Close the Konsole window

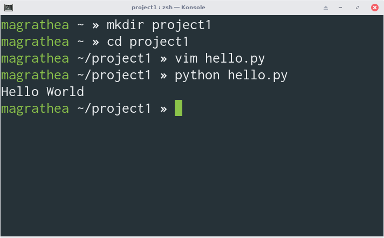pyautogui.click(x=374, y=8)
